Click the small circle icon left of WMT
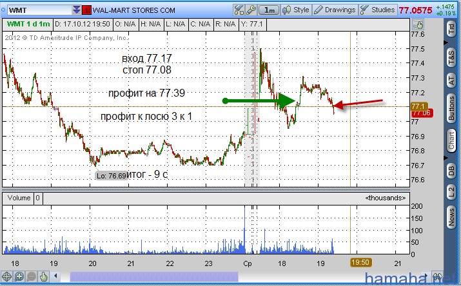 tap(3, 10)
